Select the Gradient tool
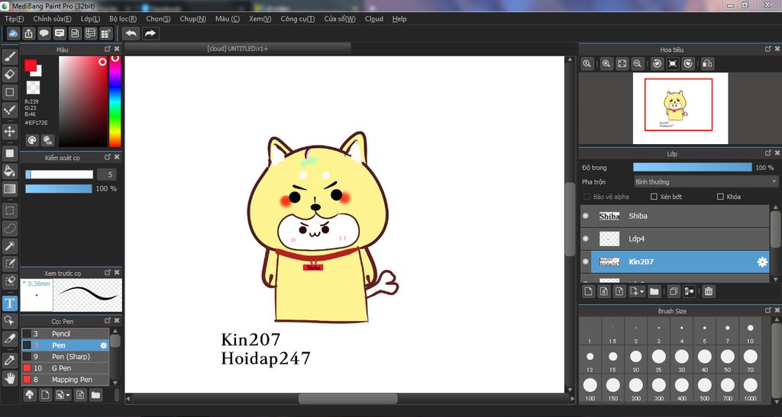 pyautogui.click(x=9, y=189)
